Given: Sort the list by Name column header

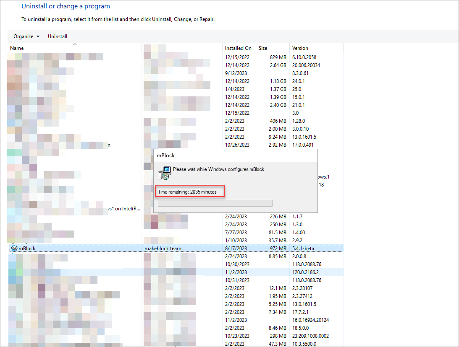Looking at the screenshot, I should [x=17, y=48].
